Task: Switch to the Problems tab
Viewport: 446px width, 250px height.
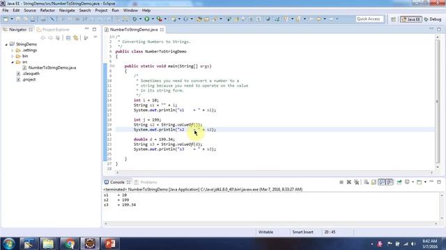Action: click(x=146, y=182)
